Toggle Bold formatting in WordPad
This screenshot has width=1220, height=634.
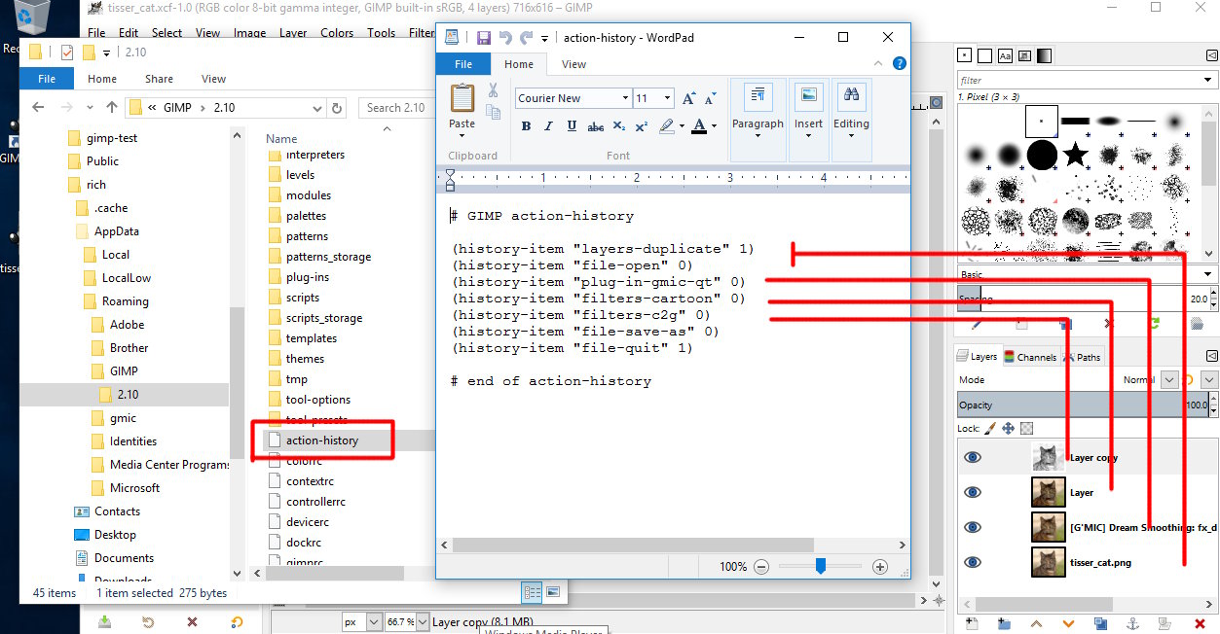click(526, 126)
